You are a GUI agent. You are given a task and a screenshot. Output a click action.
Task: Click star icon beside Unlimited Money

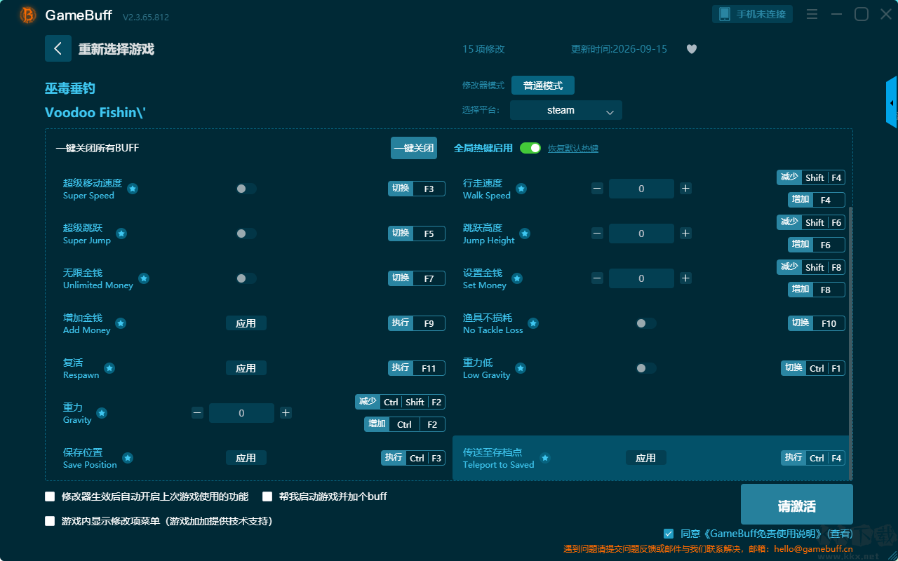tap(144, 278)
